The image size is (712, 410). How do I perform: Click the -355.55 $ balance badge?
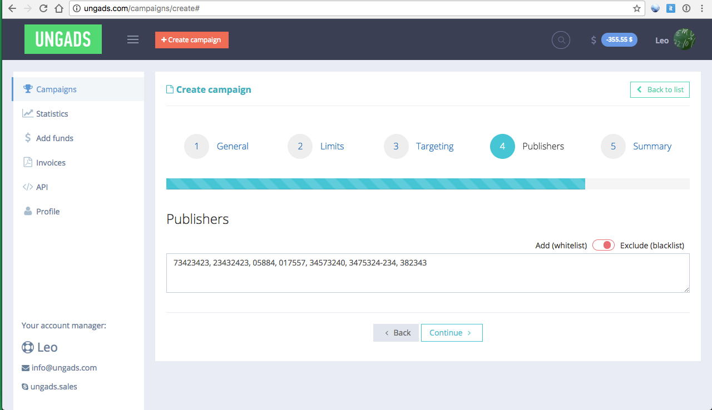tap(620, 40)
